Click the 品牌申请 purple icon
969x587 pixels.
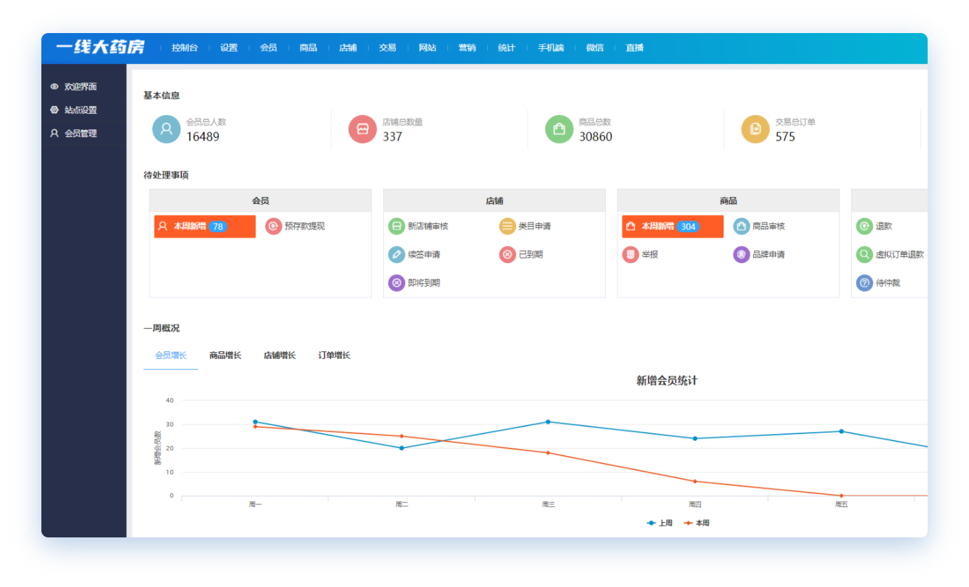tap(742, 254)
